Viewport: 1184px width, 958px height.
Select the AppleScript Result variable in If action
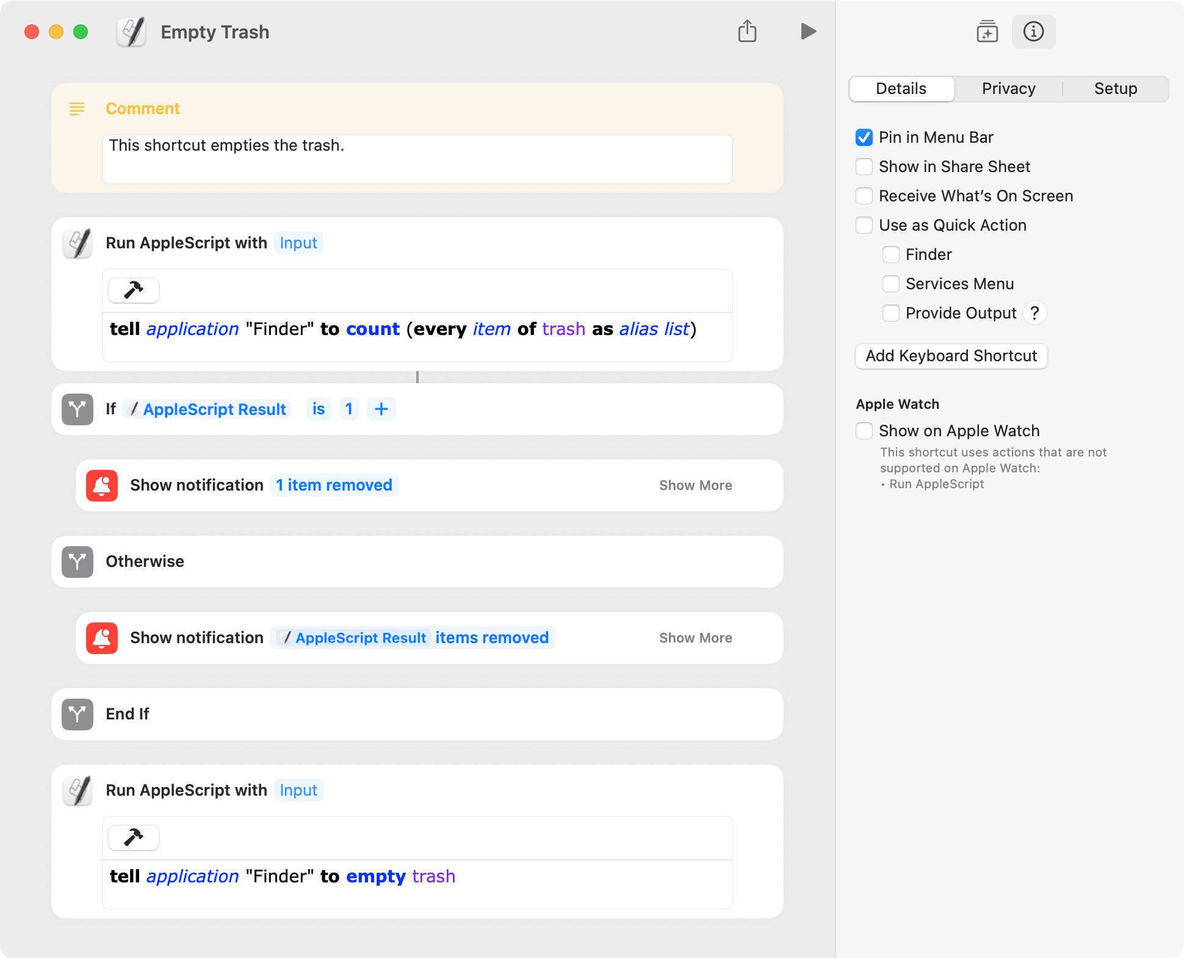tap(208, 409)
